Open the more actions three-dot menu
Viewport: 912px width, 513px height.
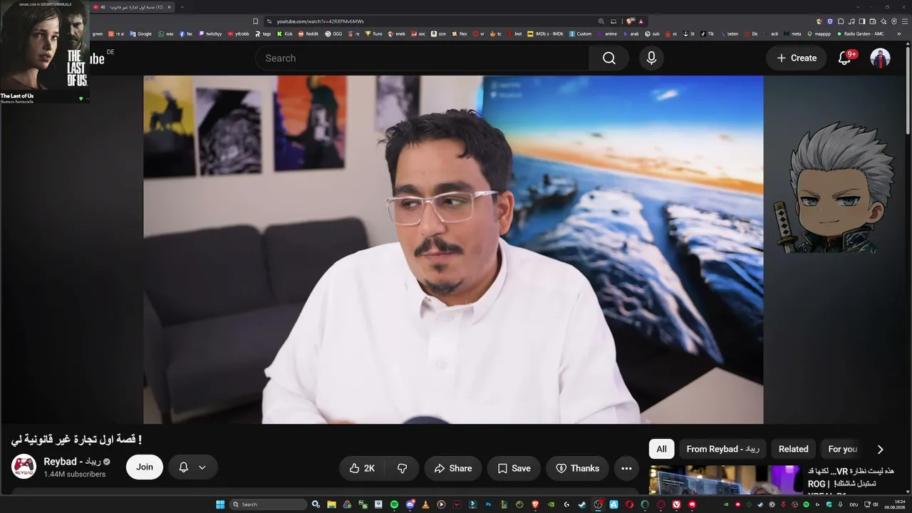coord(626,468)
